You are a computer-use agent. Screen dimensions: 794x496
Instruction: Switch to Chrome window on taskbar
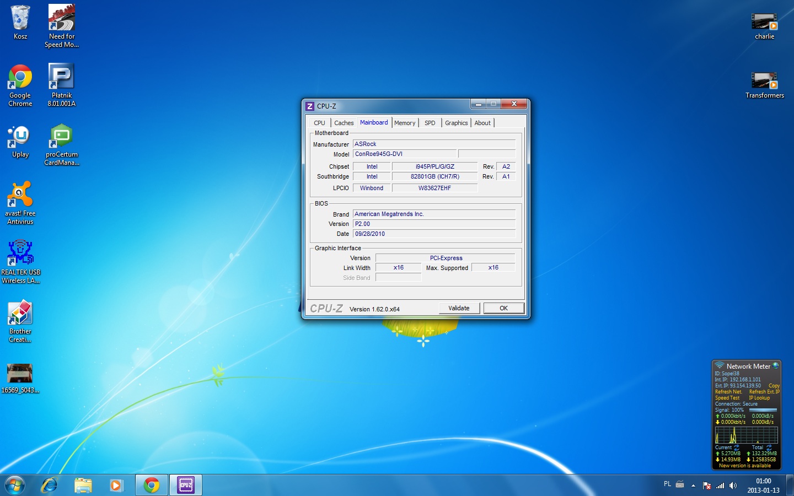152,485
